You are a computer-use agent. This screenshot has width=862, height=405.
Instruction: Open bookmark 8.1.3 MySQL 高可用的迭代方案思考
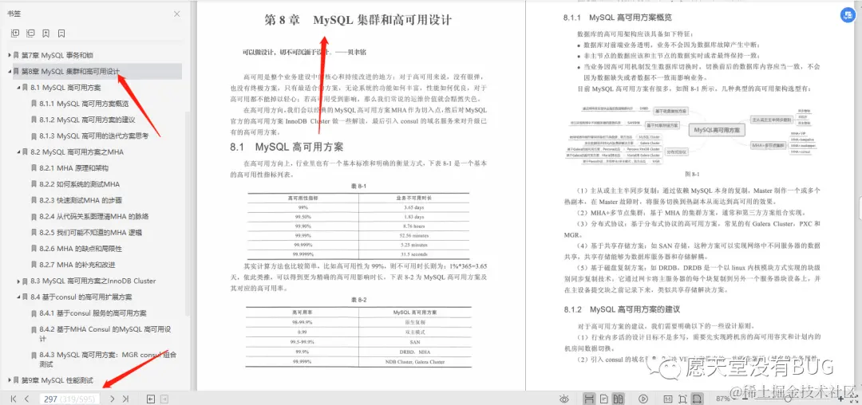coord(93,136)
